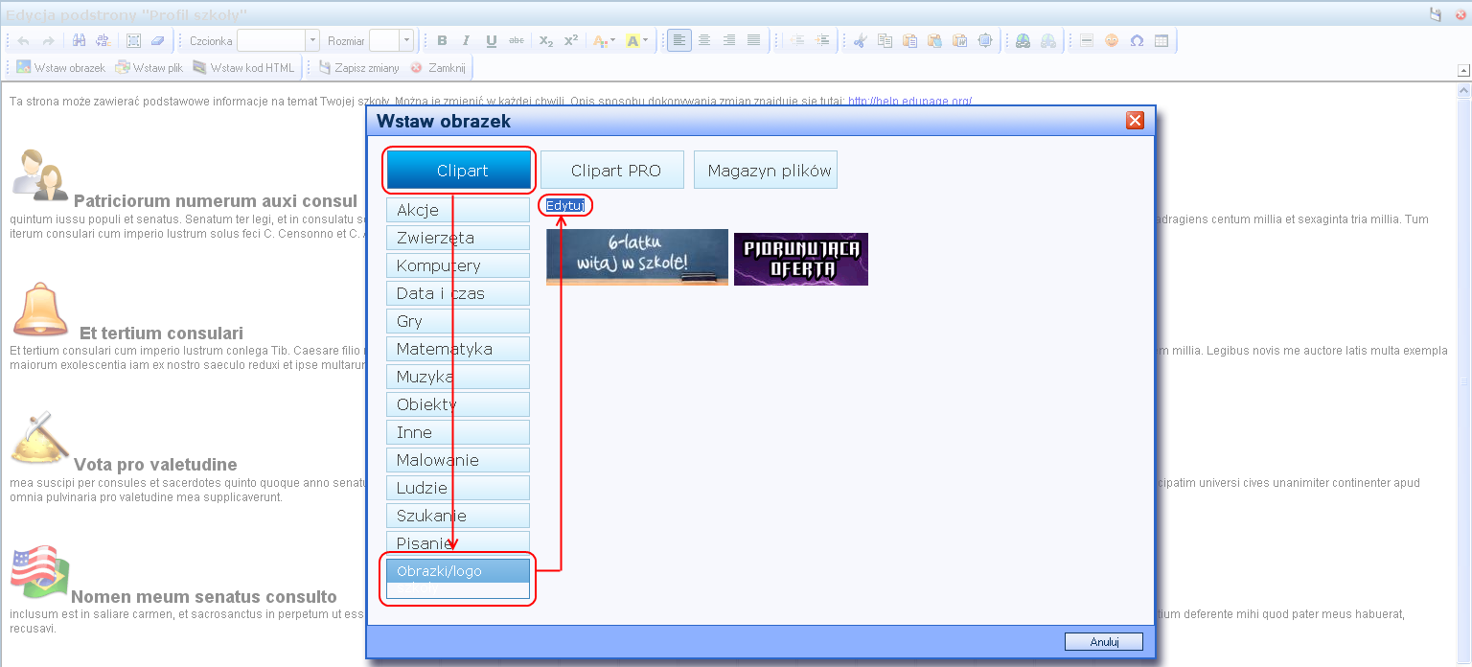Click the Wstaw obrazek toolbar button
This screenshot has width=1472, height=667.
pyautogui.click(x=60, y=67)
